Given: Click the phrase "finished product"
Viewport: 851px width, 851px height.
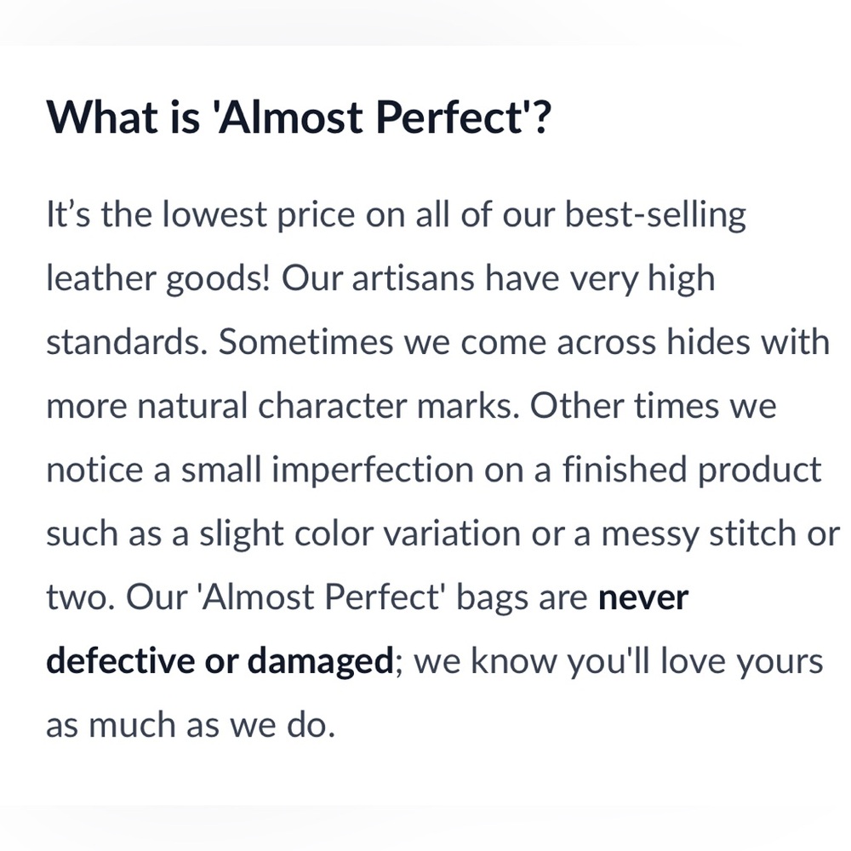Looking at the screenshot, I should 691,470.
